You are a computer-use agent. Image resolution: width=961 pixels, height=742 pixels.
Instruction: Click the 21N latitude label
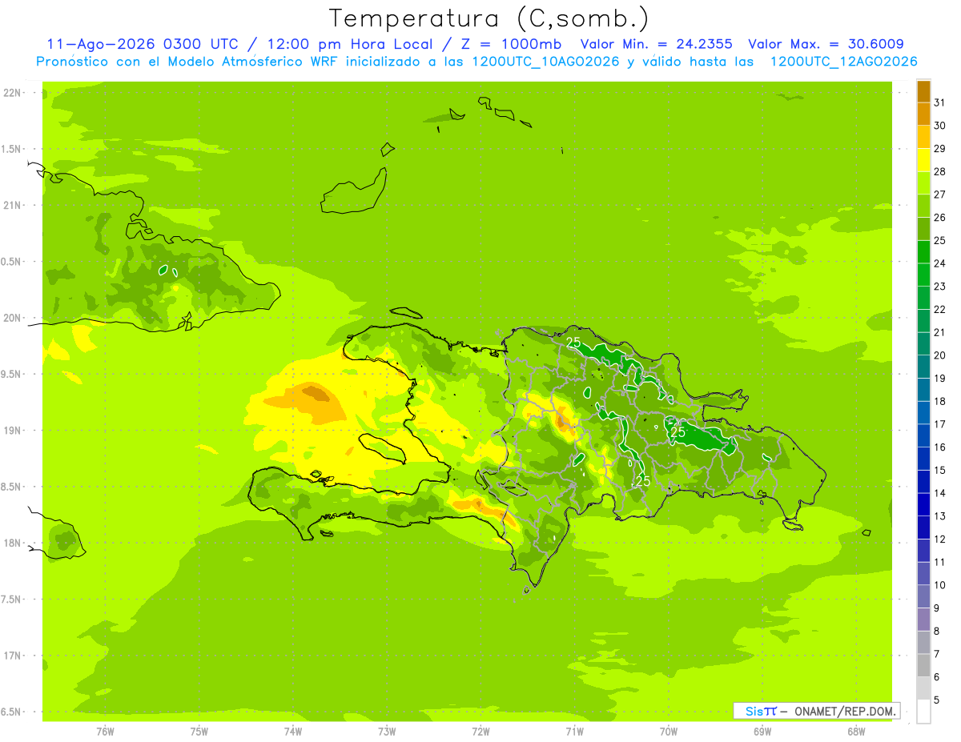(x=11, y=205)
